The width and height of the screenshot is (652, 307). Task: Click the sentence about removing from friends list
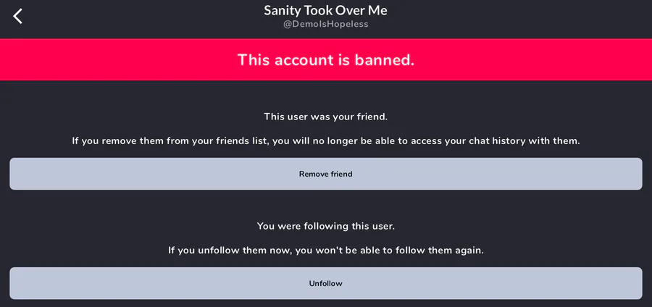tap(325, 140)
